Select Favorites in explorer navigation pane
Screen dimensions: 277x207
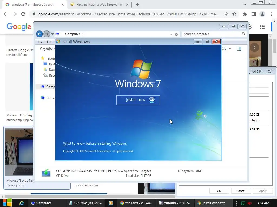click(x=48, y=58)
